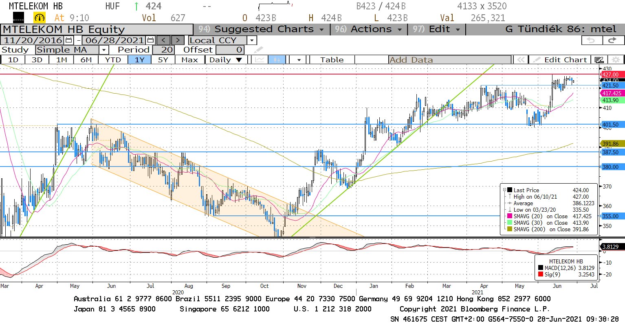Click the end date field 06/28/2021
625x331 pixels.
click(114, 40)
